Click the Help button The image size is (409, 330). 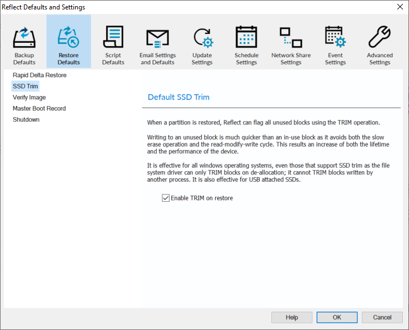pyautogui.click(x=292, y=317)
